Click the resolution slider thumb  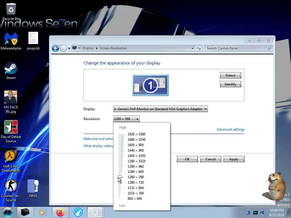click(x=120, y=177)
